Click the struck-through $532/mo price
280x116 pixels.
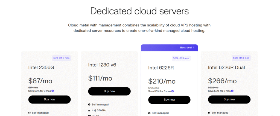click(x=213, y=87)
